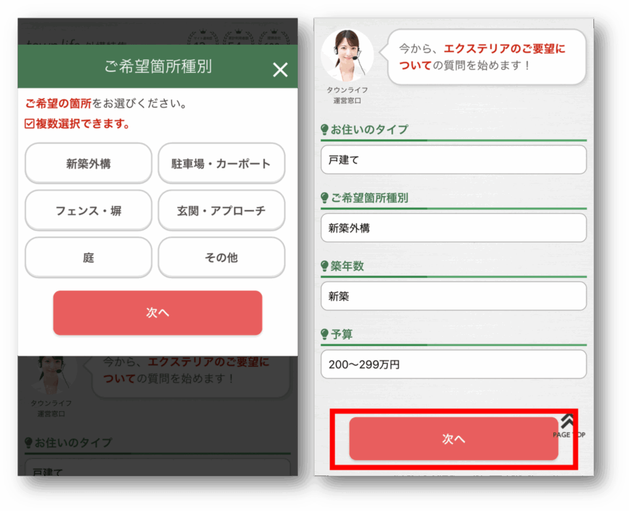Screen dimensions: 629x511
Task: Click the lightbulb icon beside 築年数
Action: pos(324,266)
